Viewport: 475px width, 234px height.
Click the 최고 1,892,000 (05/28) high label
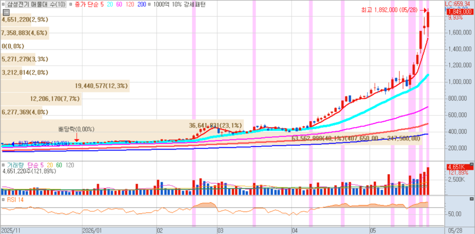pos(389,10)
